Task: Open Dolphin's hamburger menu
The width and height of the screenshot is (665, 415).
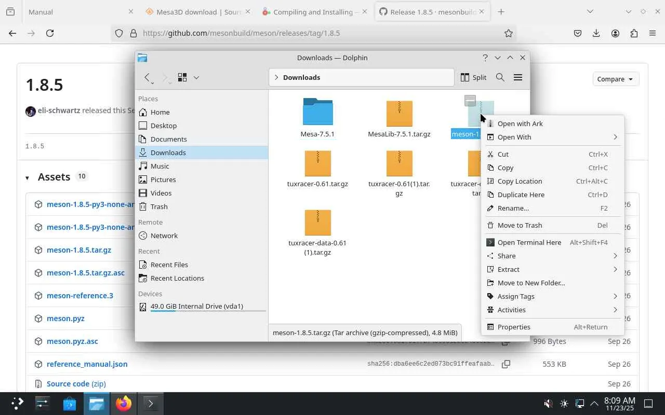Action: (x=518, y=77)
